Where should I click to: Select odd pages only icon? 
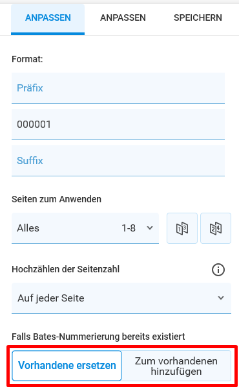click(x=182, y=228)
